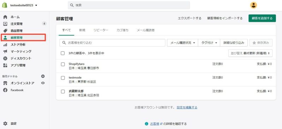
Task: Click the 保存済み star button
Action: (261, 43)
